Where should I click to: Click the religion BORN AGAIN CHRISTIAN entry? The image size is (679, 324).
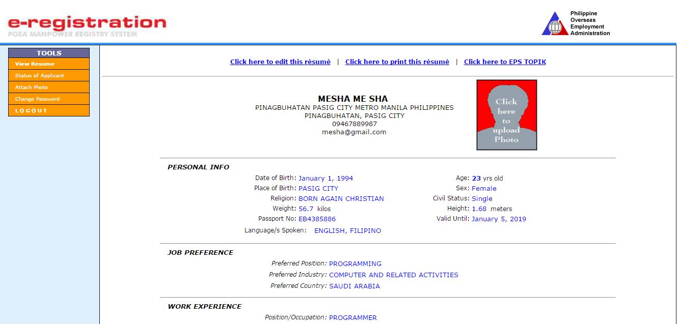click(341, 198)
